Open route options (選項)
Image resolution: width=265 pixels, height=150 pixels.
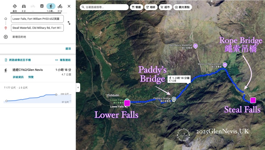[x=68, y=49]
